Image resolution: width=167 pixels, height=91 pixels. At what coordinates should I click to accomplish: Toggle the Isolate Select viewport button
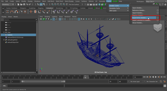(x=109, y=19)
